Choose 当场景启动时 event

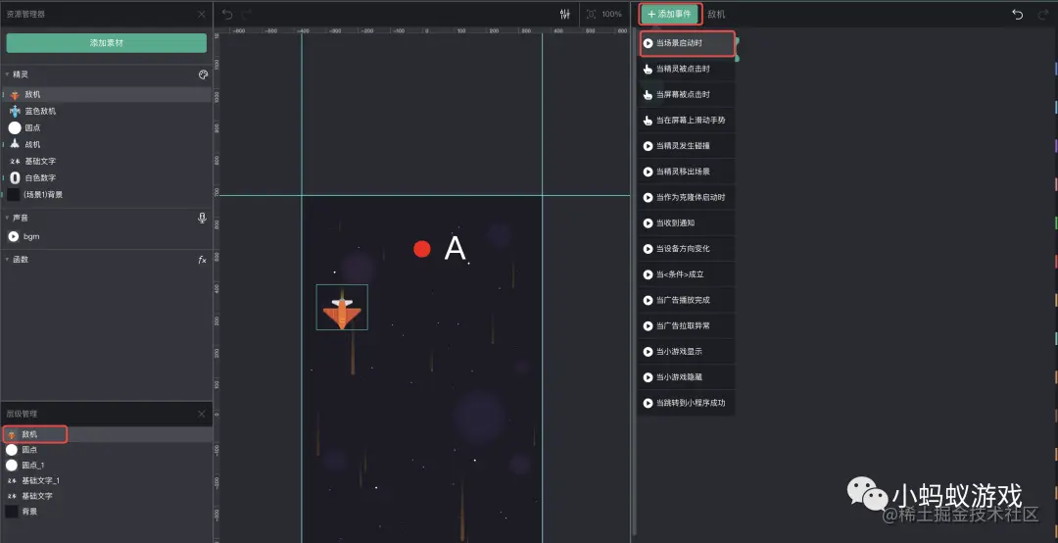(687, 43)
